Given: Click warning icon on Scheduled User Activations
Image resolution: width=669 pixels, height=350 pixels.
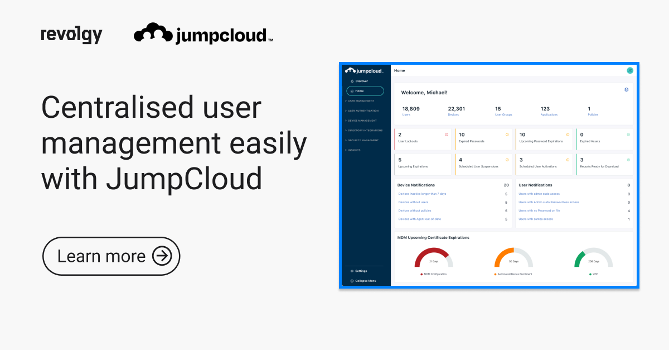Looking at the screenshot, I should click(568, 160).
